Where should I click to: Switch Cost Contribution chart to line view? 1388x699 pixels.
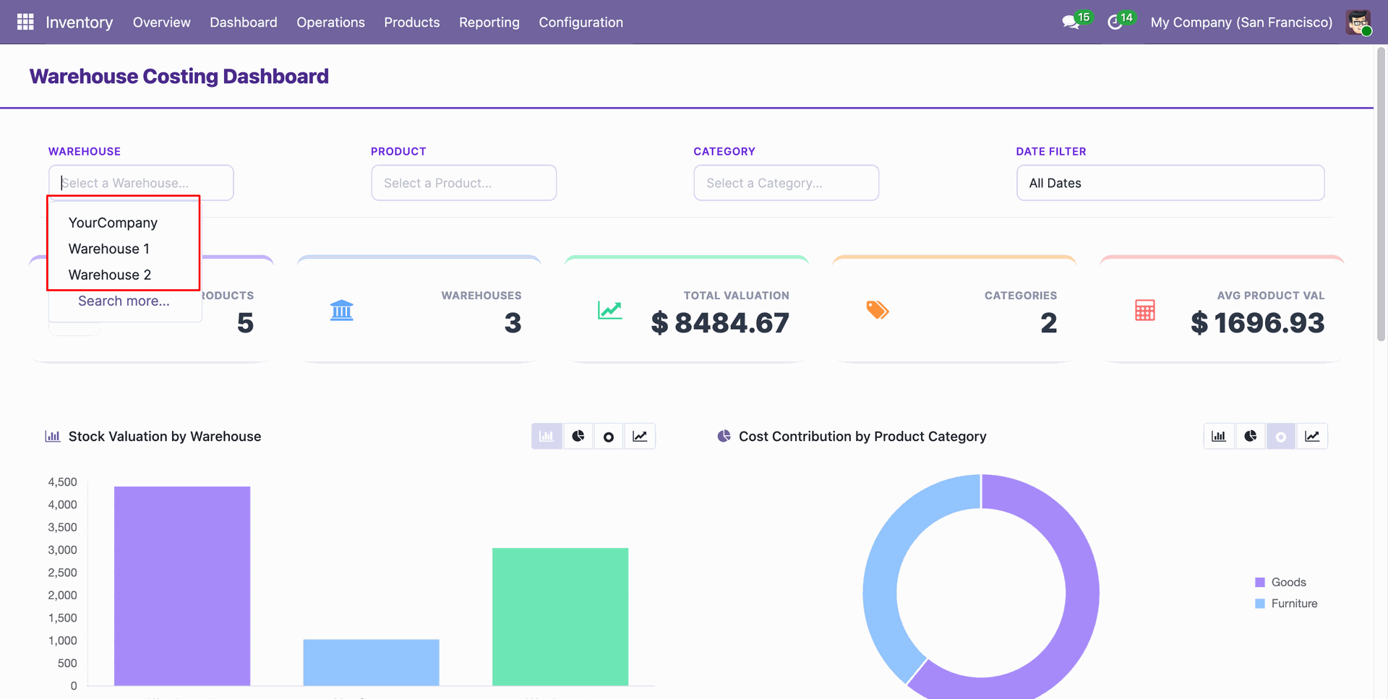click(1312, 437)
